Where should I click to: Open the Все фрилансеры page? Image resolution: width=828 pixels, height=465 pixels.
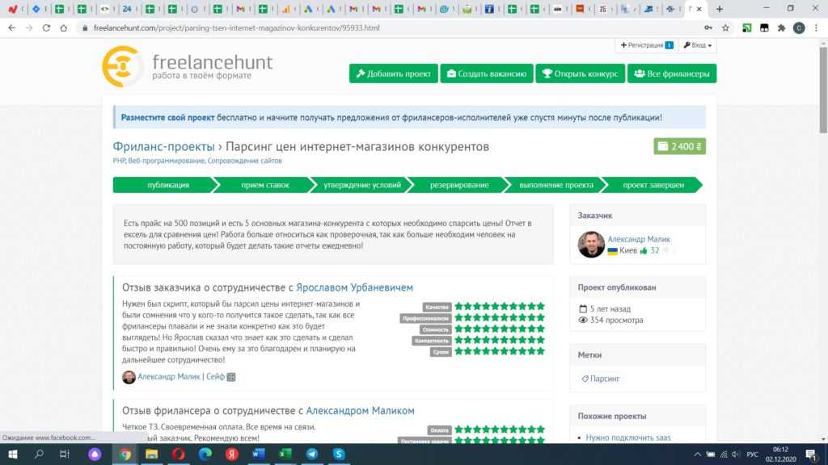[x=672, y=73]
